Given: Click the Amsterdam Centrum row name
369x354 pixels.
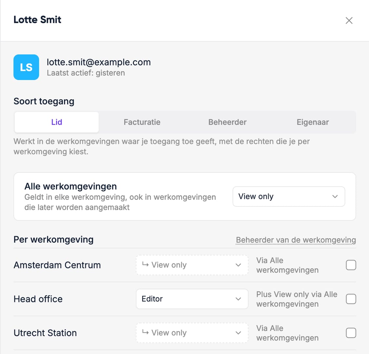Looking at the screenshot, I should (x=57, y=265).
